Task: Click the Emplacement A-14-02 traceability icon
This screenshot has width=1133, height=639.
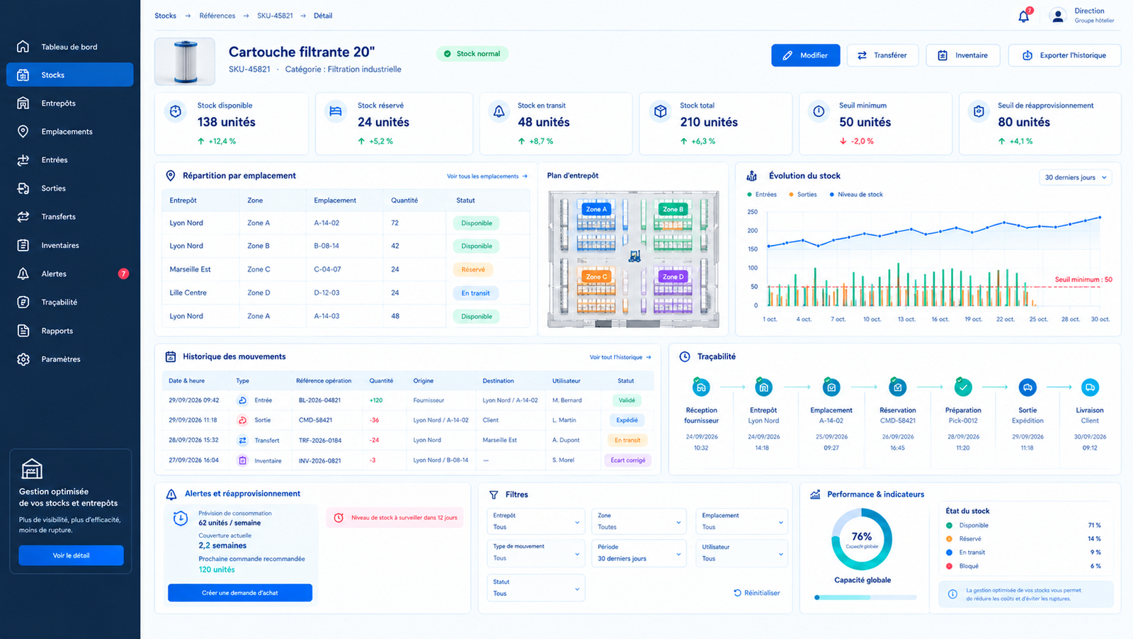Action: [x=831, y=388]
